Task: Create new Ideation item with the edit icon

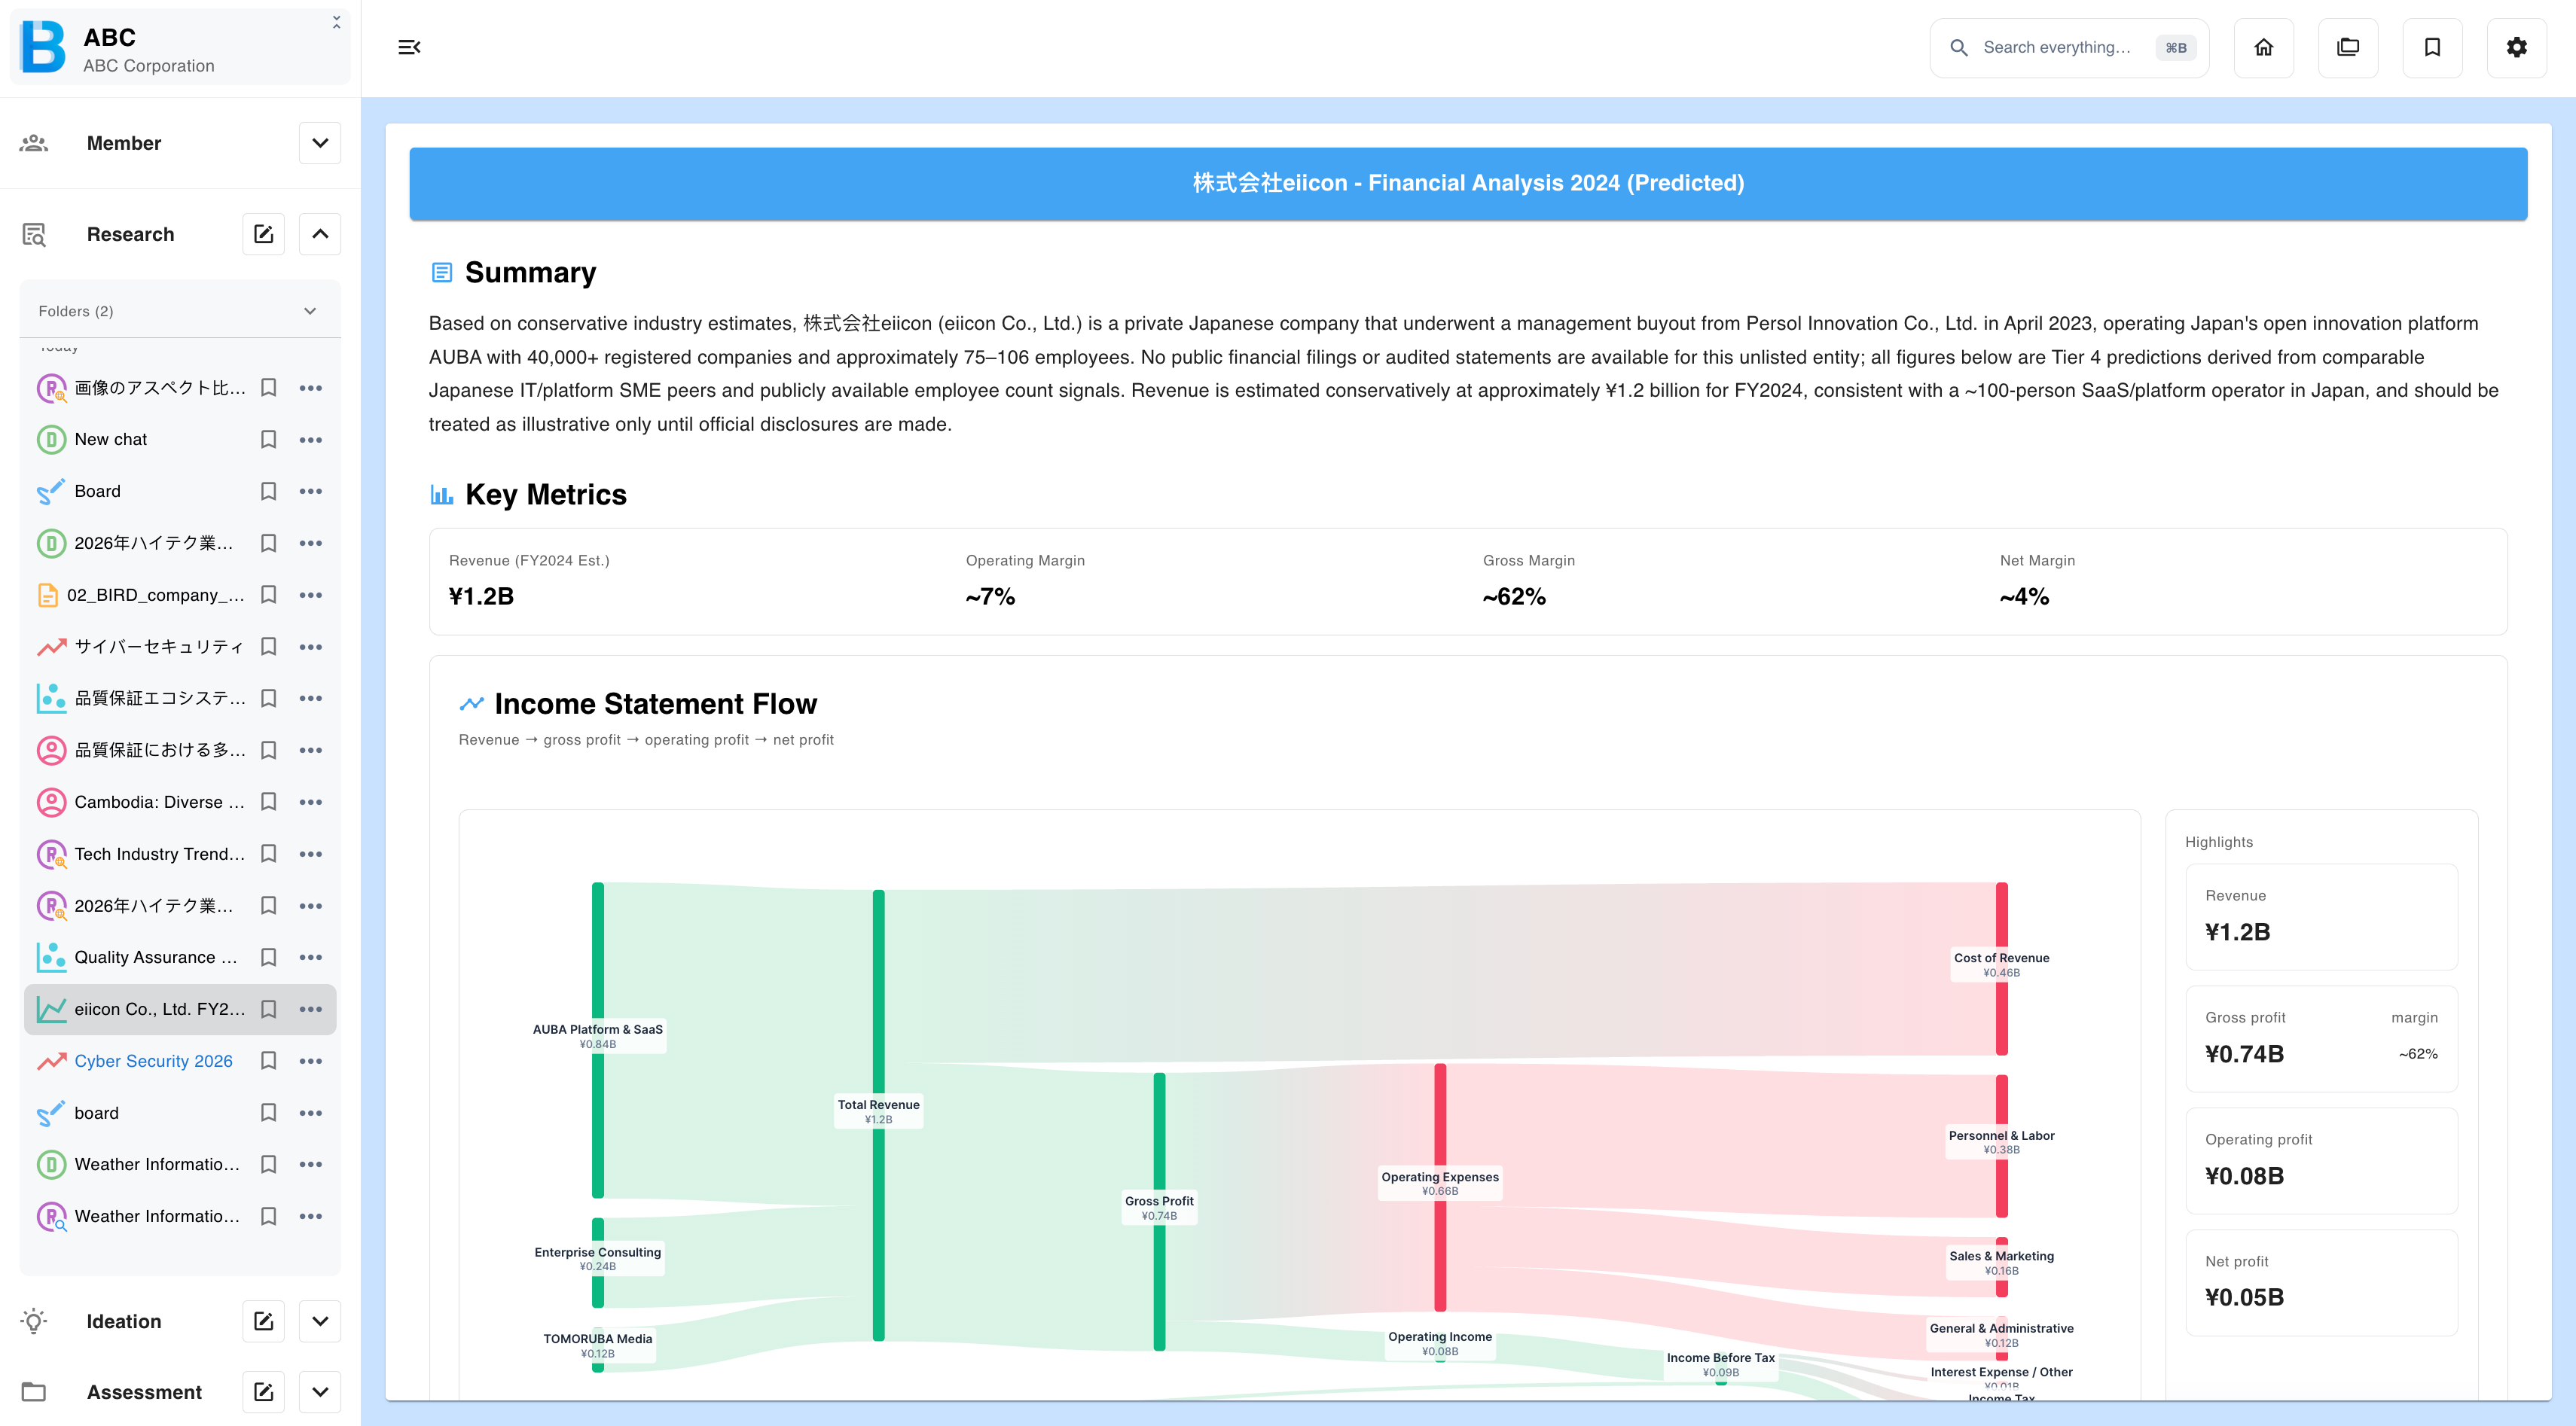Action: coord(263,1321)
